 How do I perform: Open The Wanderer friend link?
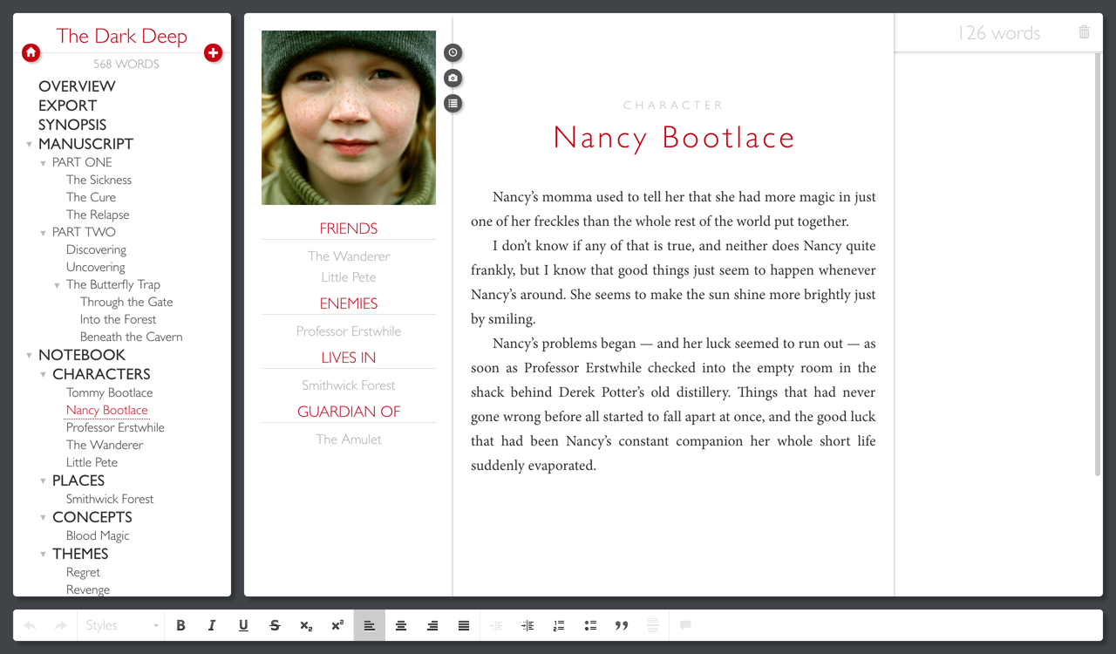click(349, 256)
